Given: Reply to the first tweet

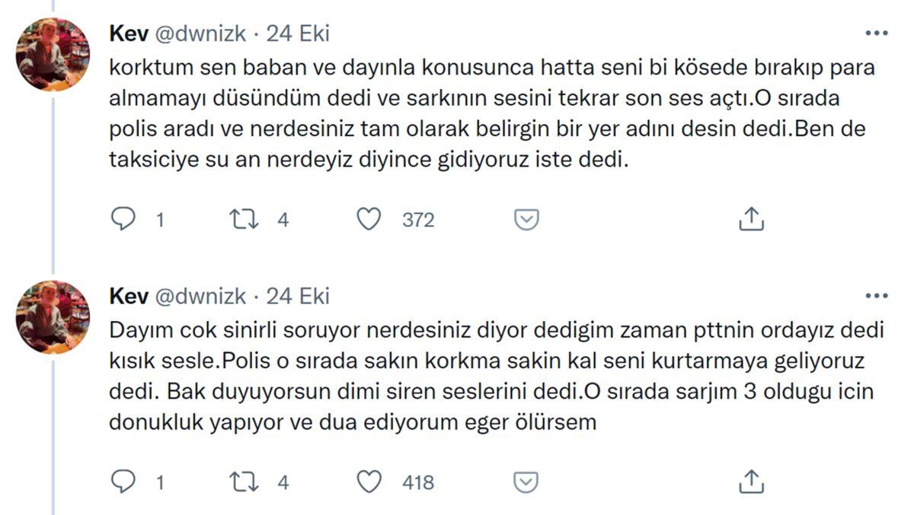Looking at the screenshot, I should (124, 218).
